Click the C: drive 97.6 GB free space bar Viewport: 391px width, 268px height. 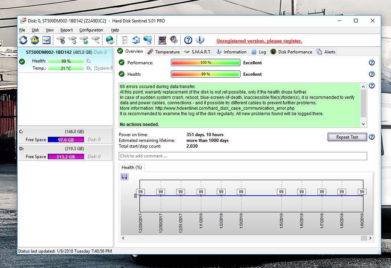66,140
